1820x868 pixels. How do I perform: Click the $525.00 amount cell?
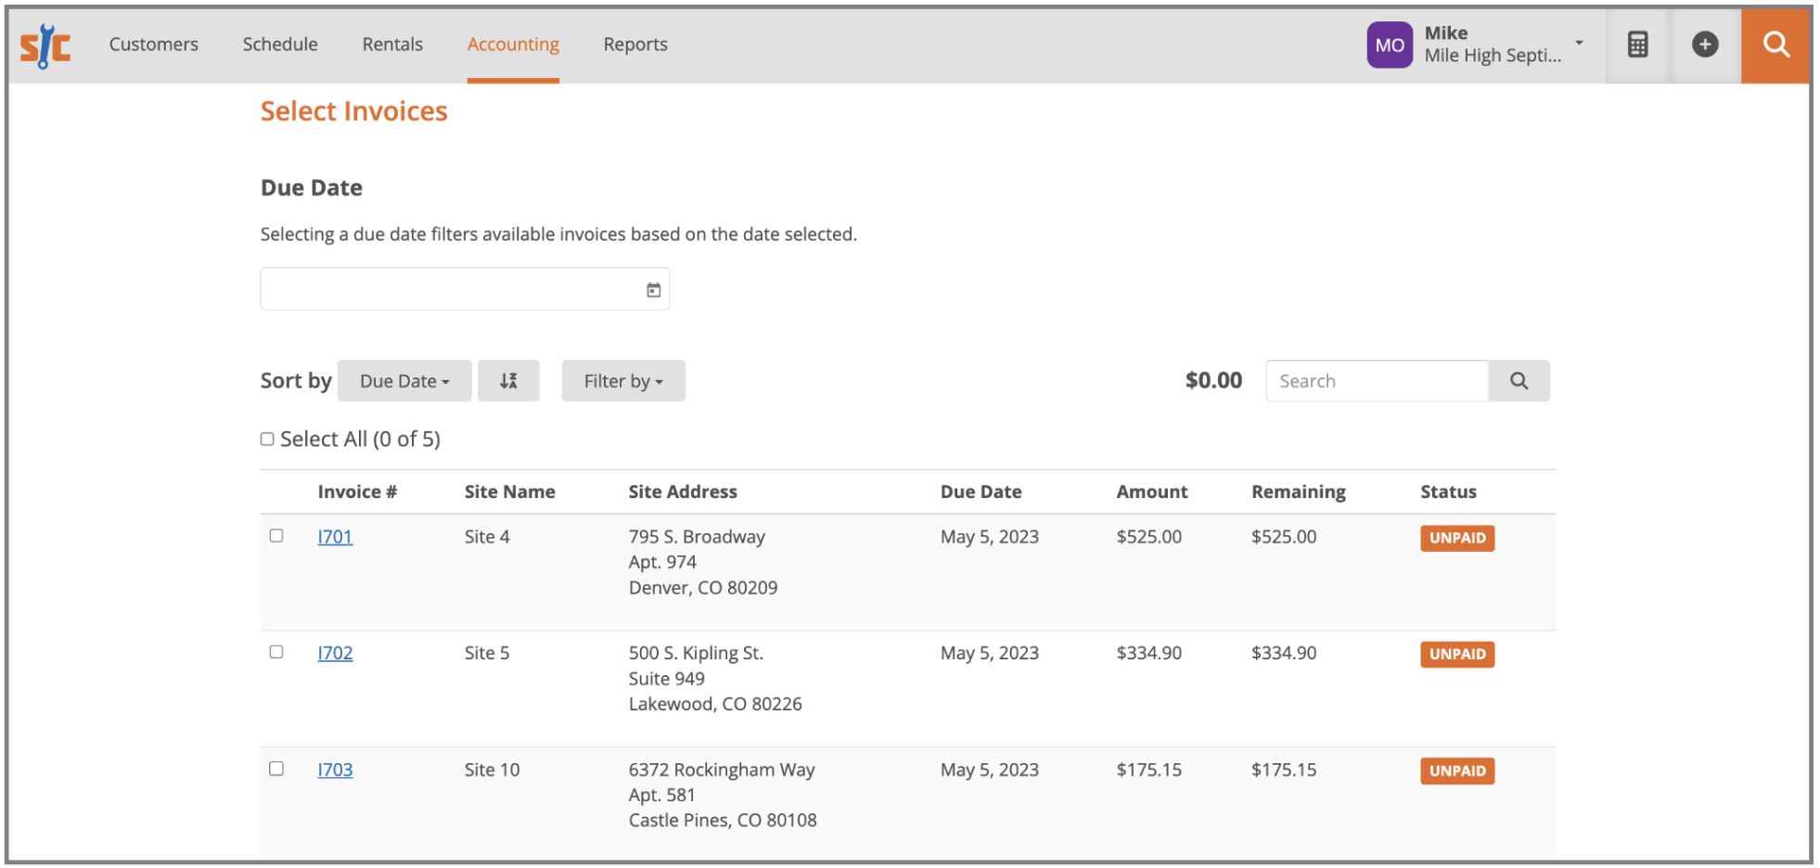1148,537
